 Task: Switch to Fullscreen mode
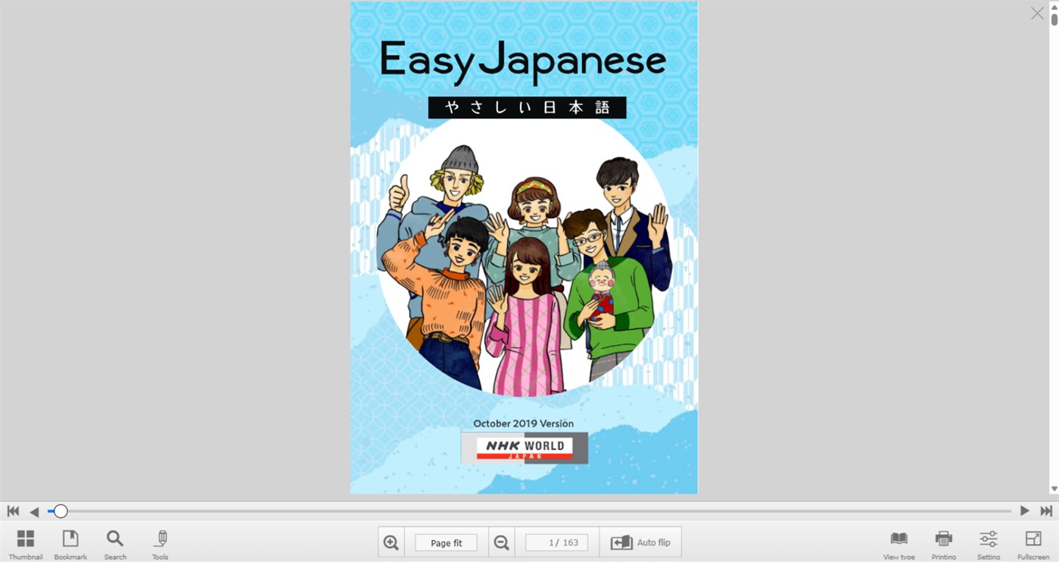[1033, 544]
